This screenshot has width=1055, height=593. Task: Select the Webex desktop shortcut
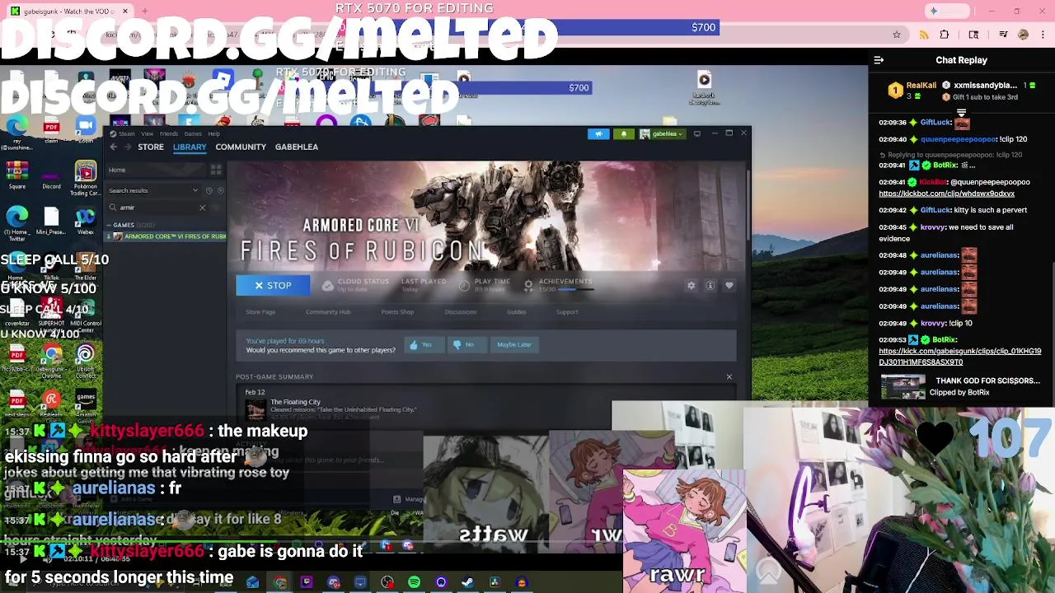tap(86, 220)
